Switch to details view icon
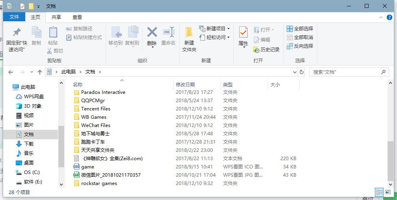This screenshot has width=397, height=200. pos(380,193)
